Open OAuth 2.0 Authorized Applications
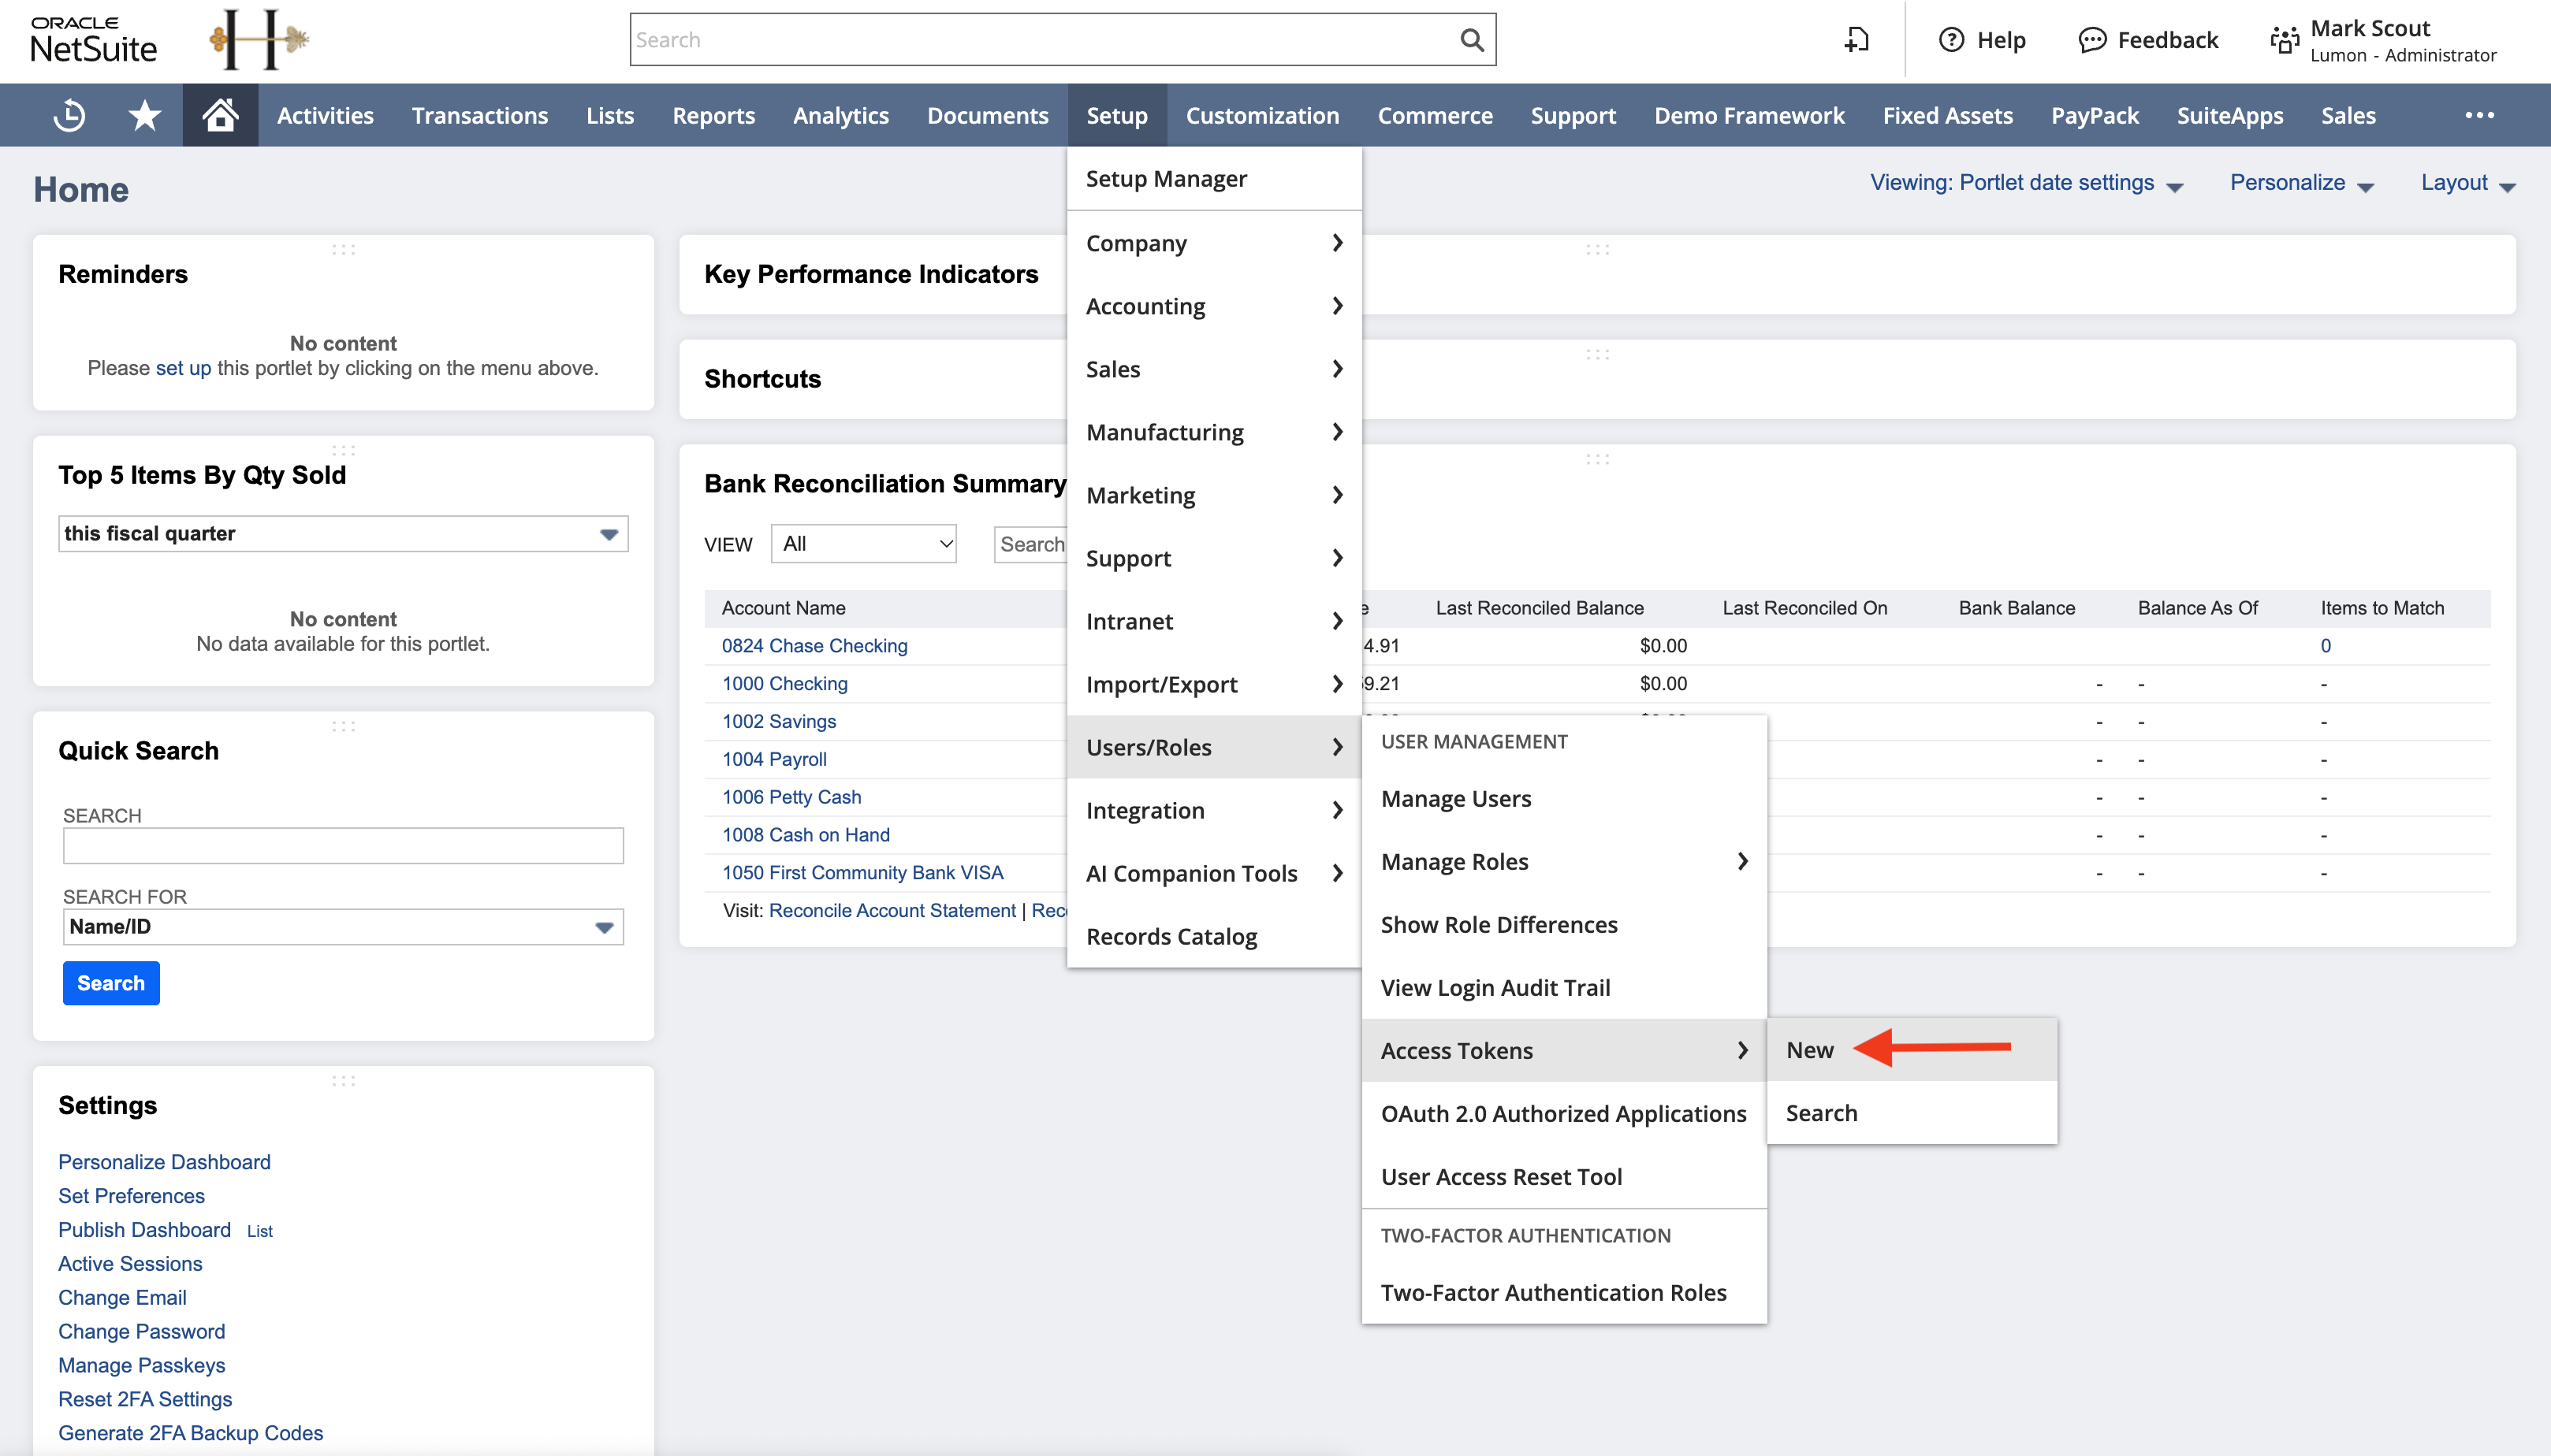 [x=1563, y=1114]
